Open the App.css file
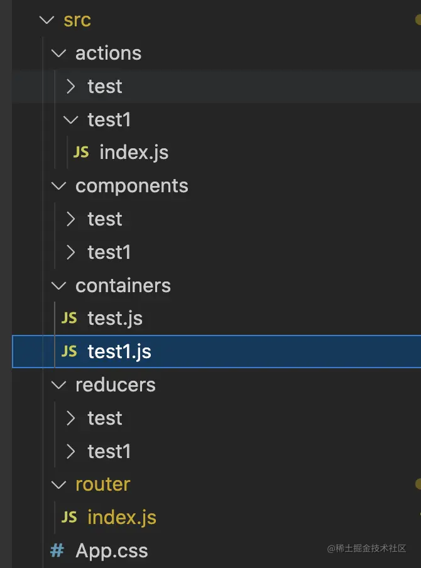The image size is (421, 568). [112, 551]
